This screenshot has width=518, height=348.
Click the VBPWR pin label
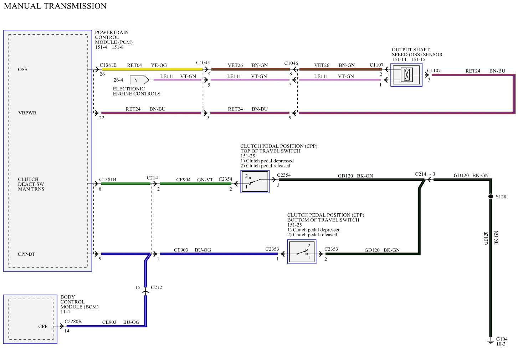27,113
